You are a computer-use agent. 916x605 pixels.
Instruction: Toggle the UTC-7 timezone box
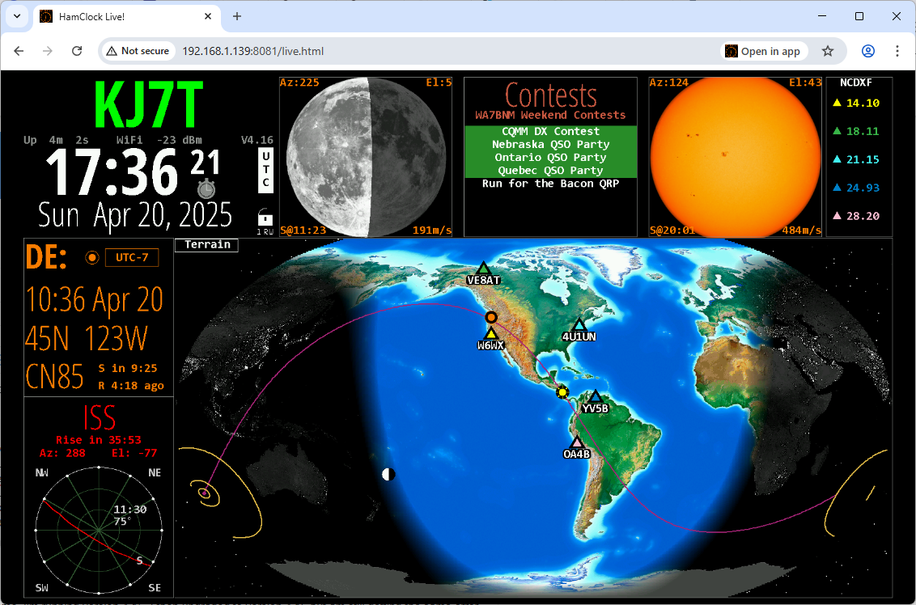tap(132, 256)
